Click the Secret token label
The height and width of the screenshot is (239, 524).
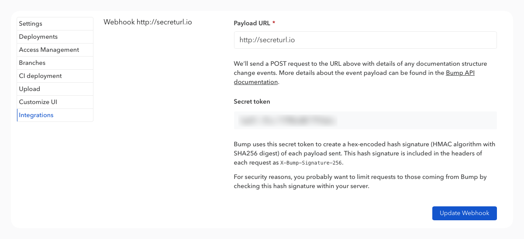click(252, 101)
